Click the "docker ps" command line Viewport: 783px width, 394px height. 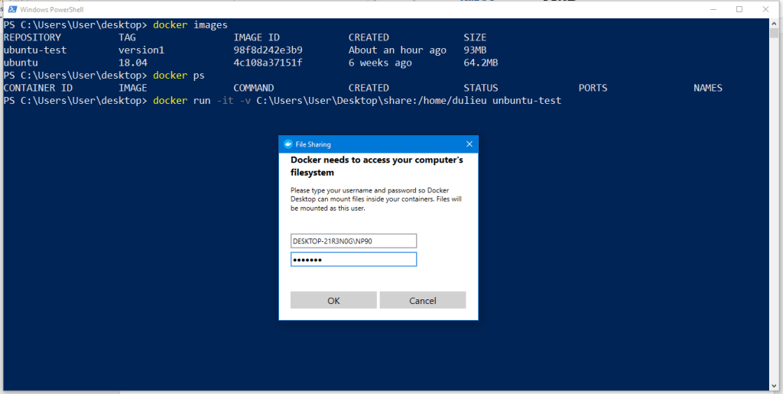pyautogui.click(x=178, y=76)
